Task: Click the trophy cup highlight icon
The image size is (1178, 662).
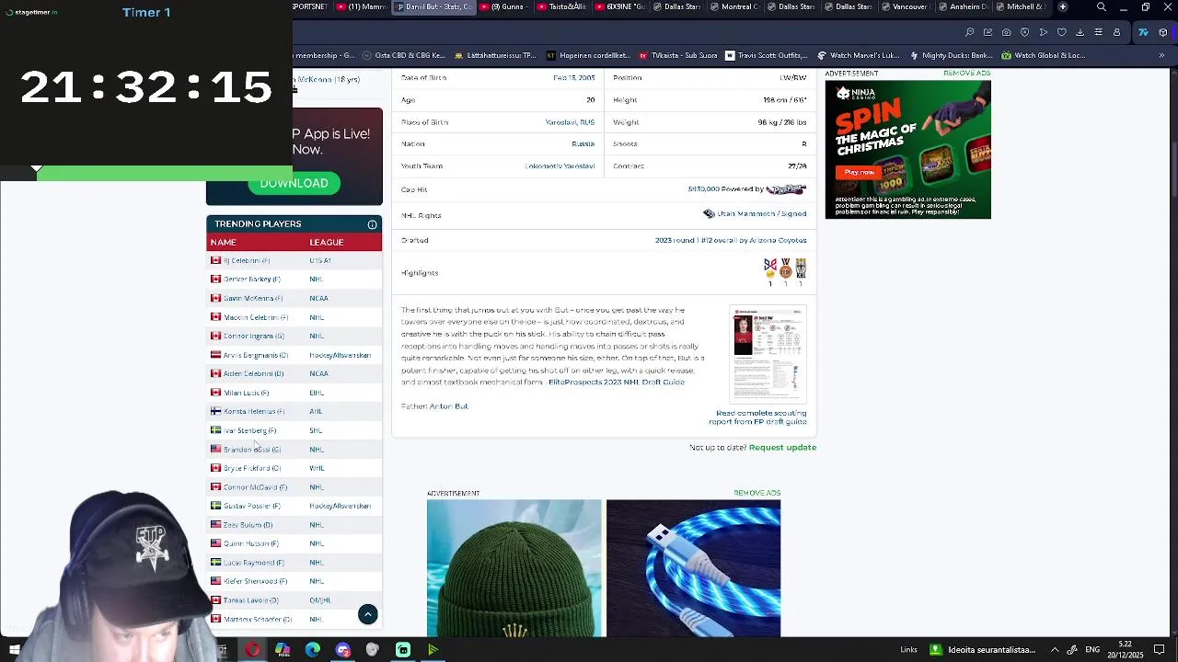Action: (x=801, y=268)
